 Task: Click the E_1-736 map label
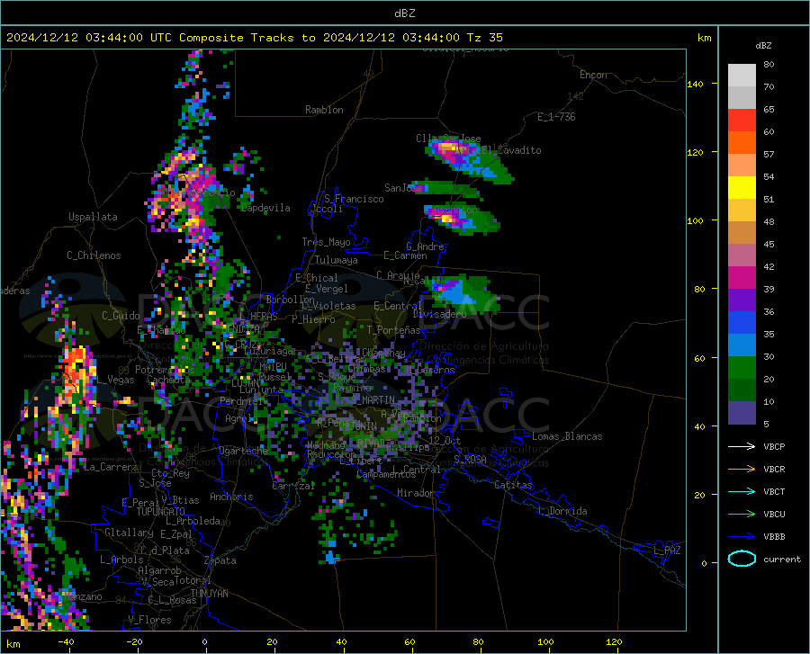[556, 117]
